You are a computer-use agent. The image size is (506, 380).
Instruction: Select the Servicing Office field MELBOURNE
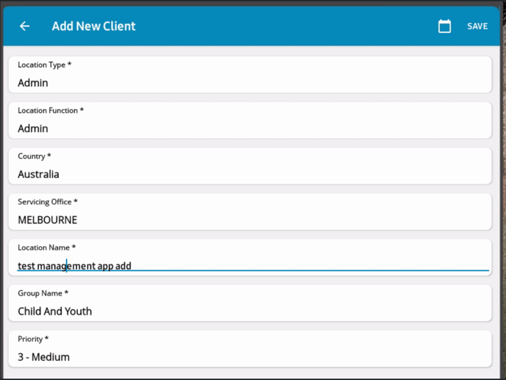pos(250,212)
